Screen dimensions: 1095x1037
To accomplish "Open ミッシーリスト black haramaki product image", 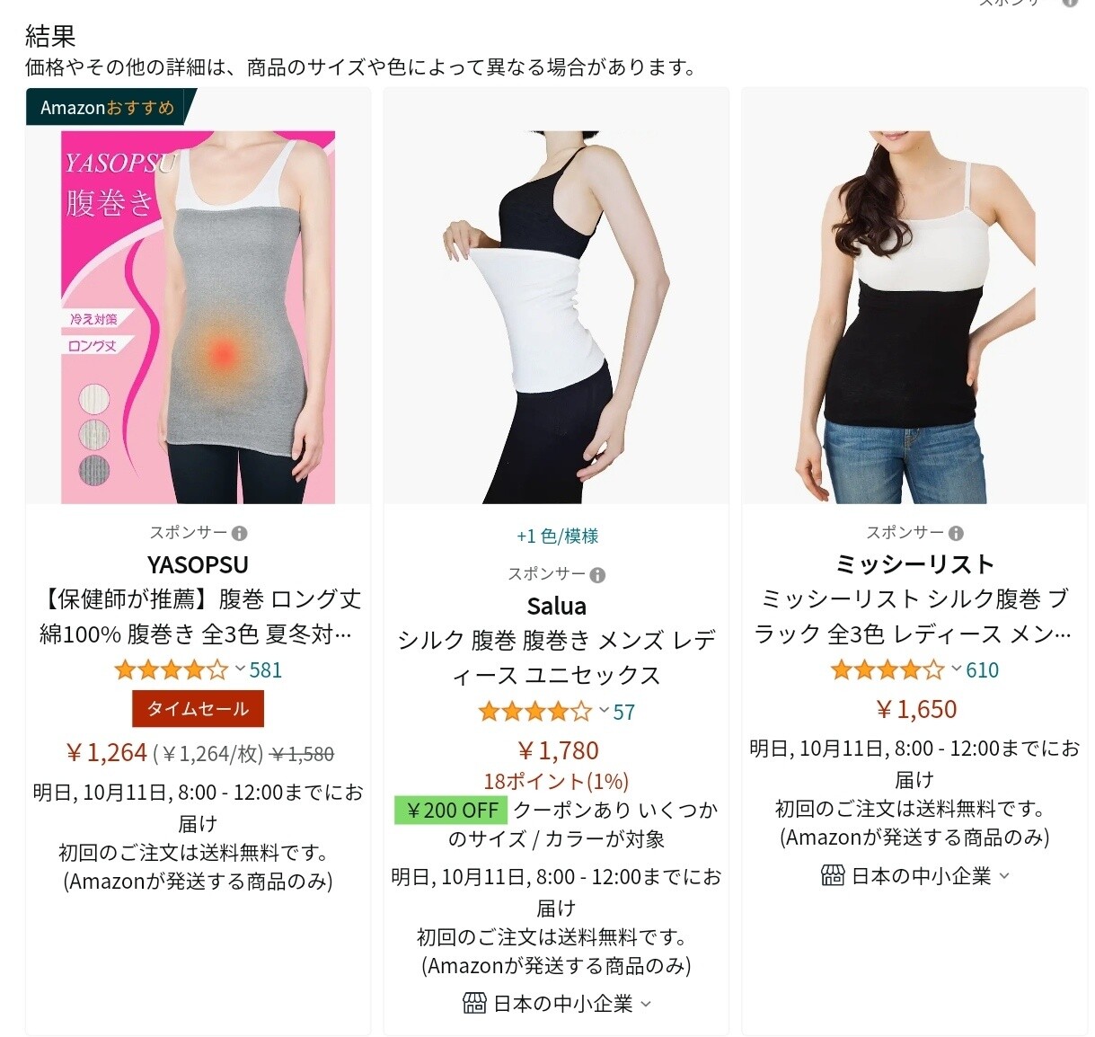I will (914, 317).
